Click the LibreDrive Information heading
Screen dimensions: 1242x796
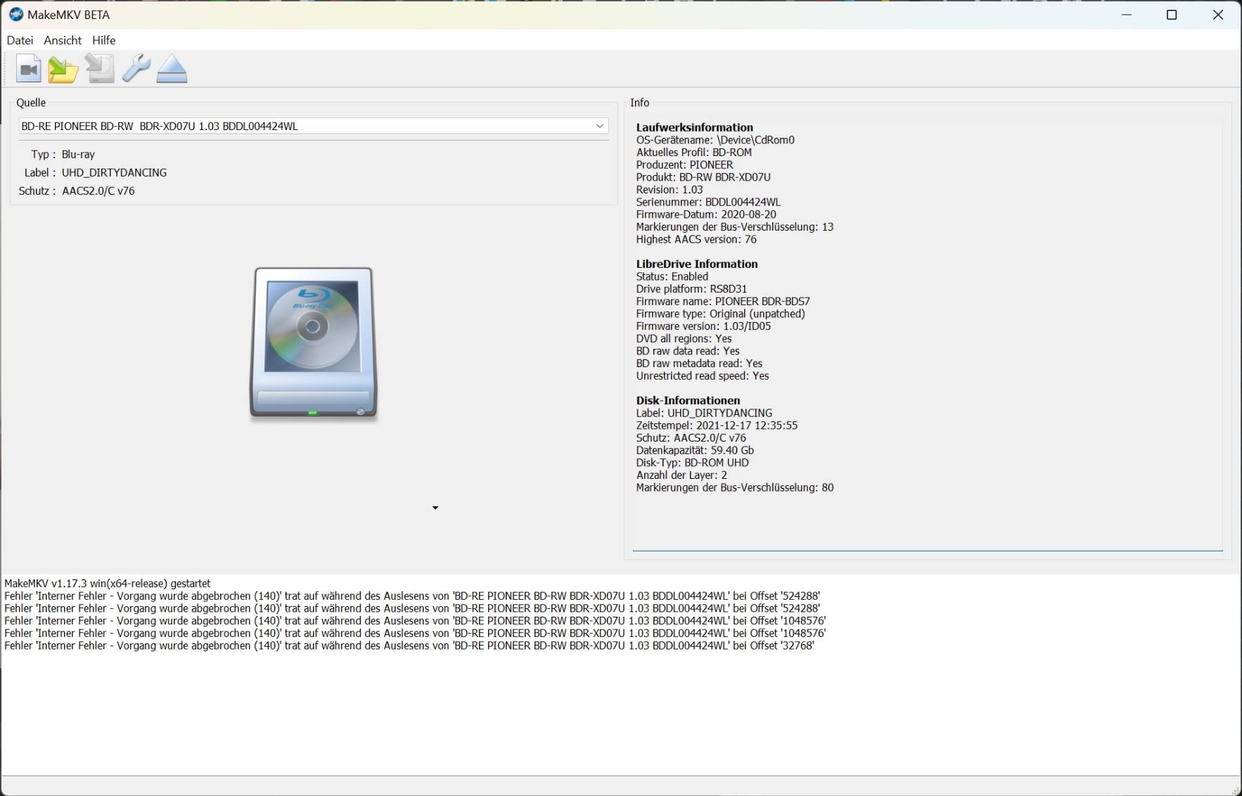coord(696,264)
